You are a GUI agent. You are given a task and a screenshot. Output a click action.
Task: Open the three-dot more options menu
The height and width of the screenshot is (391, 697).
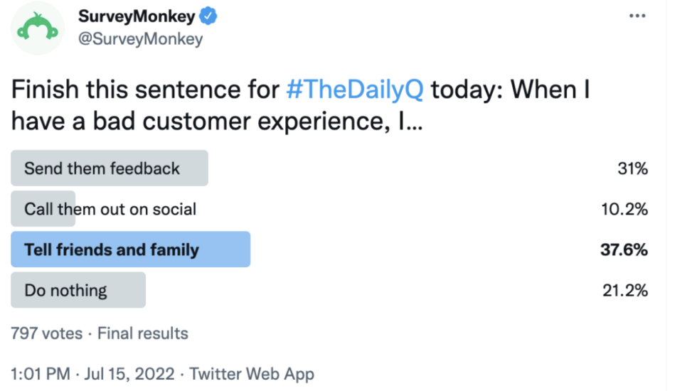(637, 16)
